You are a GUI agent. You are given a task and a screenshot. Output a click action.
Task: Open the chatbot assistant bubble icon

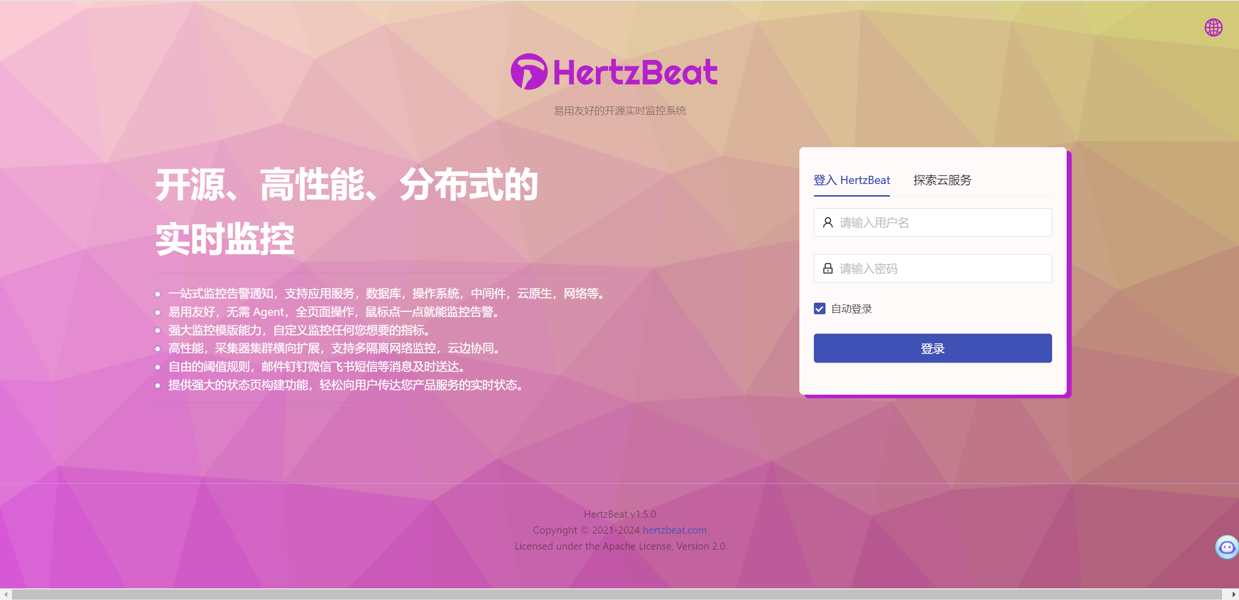[x=1227, y=547]
